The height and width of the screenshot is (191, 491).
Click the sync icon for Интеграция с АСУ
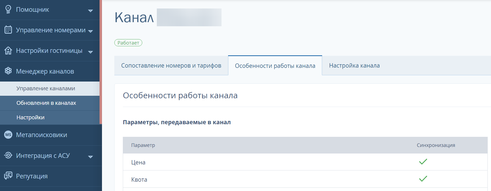click(x=8, y=155)
